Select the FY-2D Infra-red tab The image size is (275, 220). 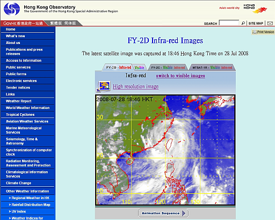tap(119, 68)
